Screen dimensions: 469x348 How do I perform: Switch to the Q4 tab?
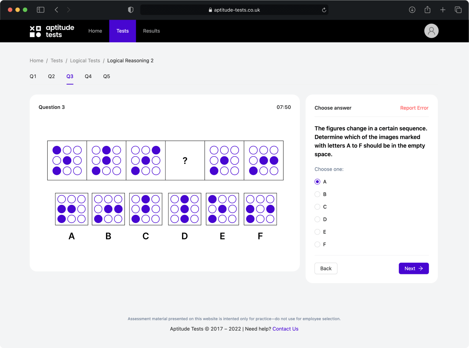pos(88,77)
